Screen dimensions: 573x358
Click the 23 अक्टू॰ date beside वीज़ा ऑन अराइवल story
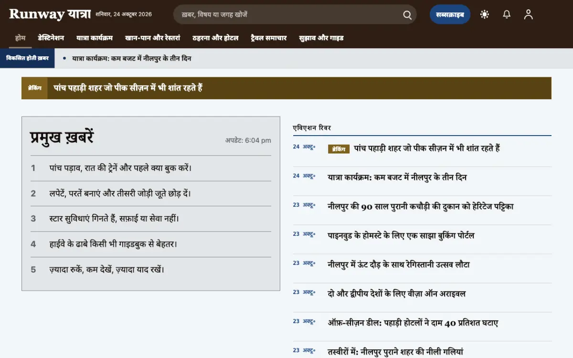coord(304,292)
